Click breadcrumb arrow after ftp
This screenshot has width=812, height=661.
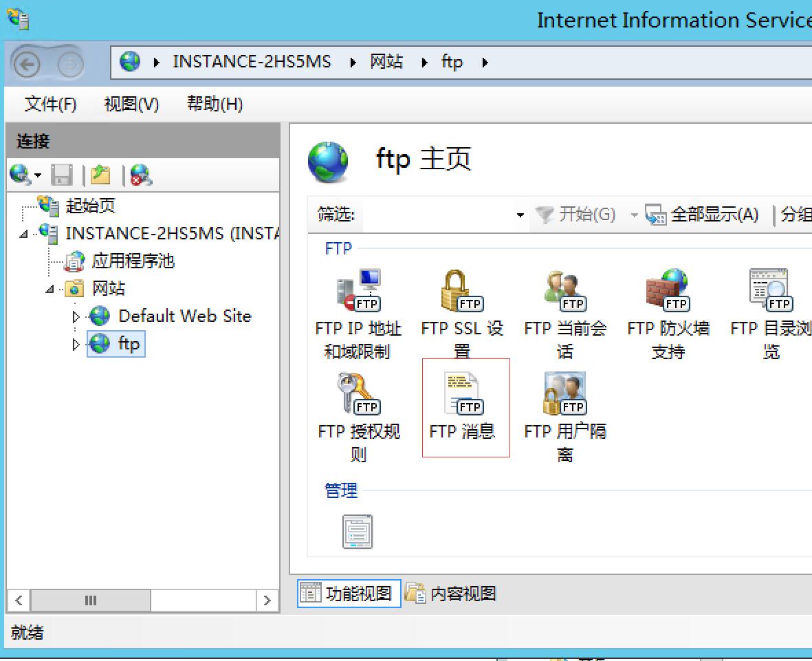point(485,63)
